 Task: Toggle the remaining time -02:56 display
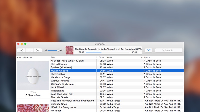134,52
